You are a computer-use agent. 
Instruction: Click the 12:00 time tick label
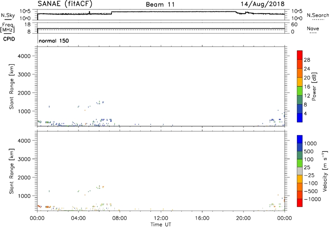pos(161,218)
